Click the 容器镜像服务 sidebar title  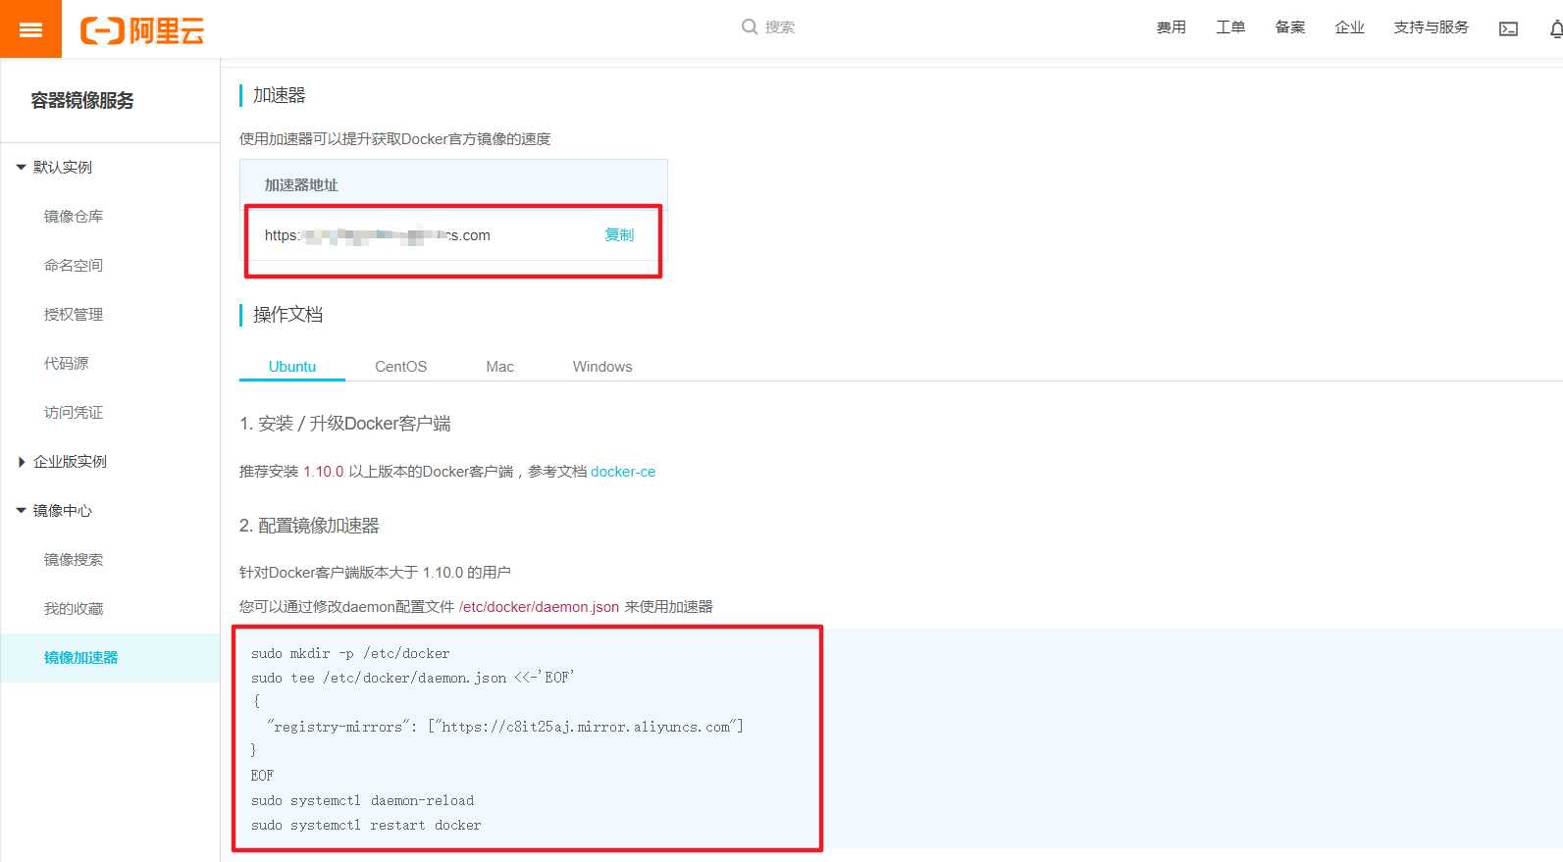(82, 100)
